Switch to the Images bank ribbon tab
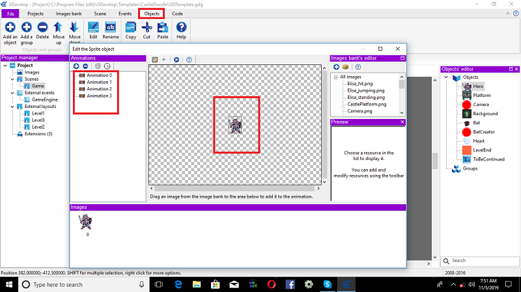Image resolution: width=521 pixels, height=292 pixels. click(68, 14)
